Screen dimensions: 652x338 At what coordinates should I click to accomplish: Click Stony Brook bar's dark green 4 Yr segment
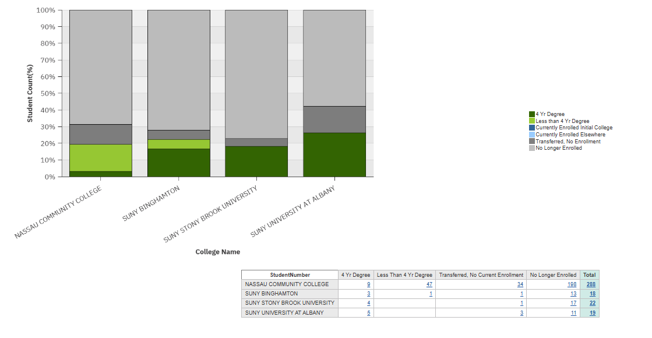256,162
